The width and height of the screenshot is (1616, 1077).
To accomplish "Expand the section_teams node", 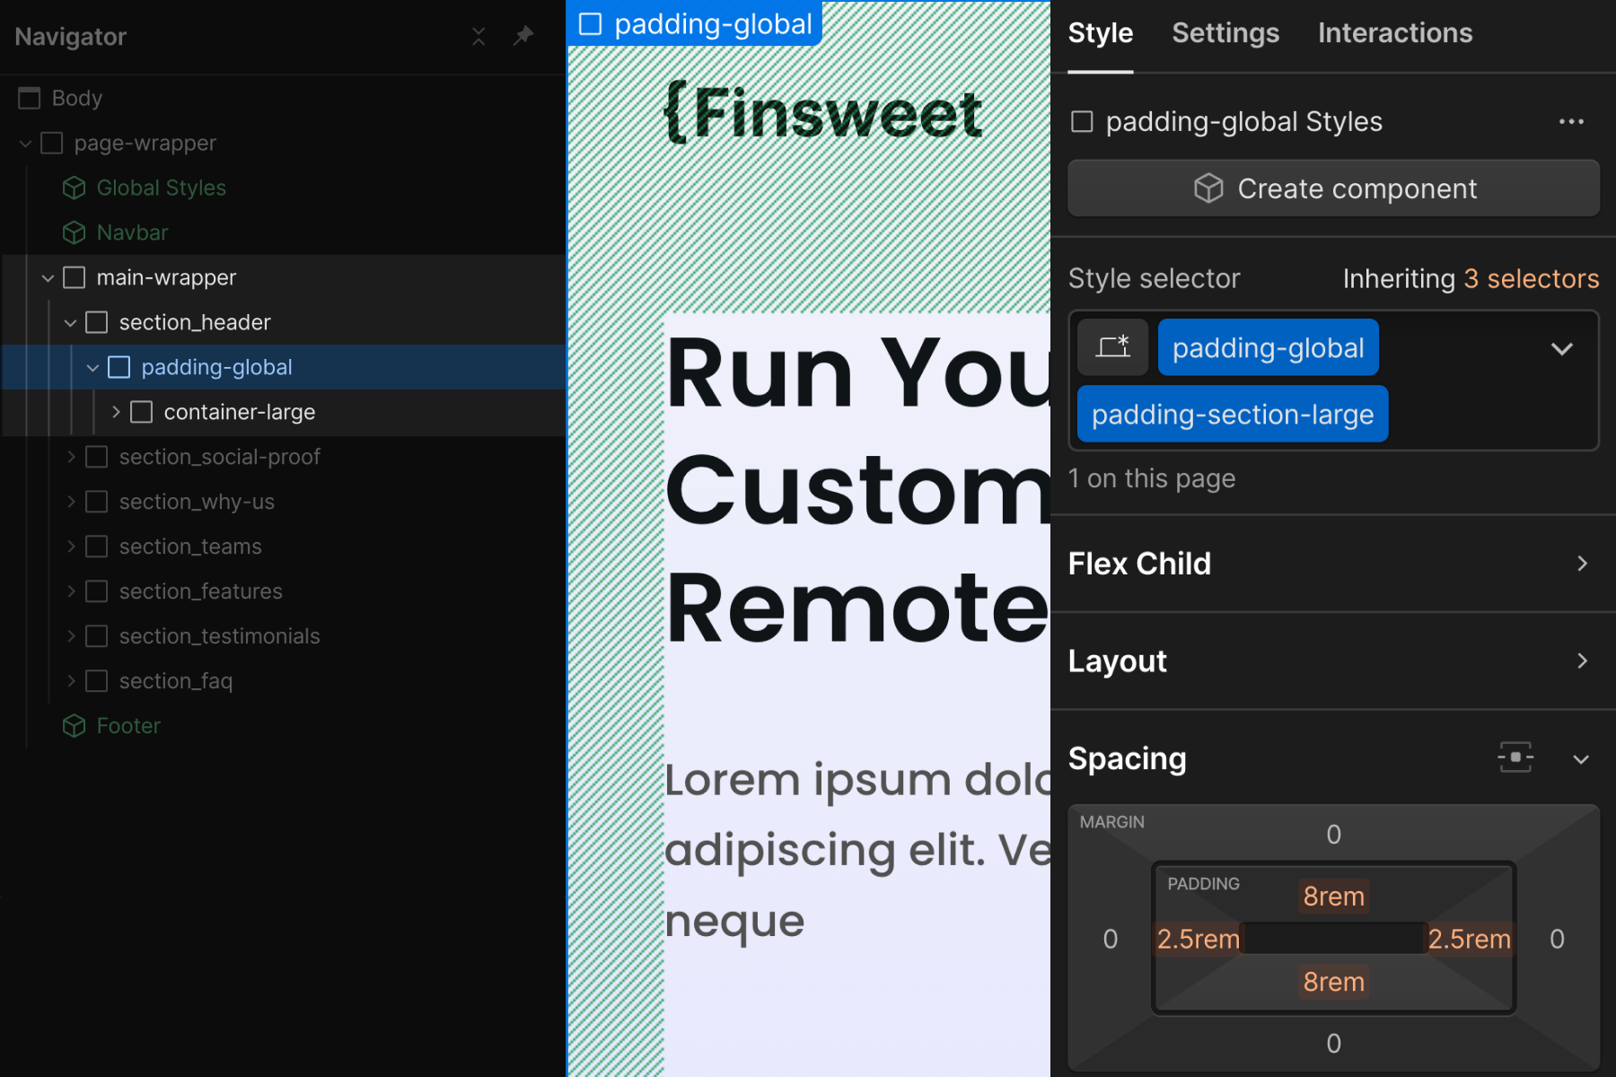I will click(71, 547).
